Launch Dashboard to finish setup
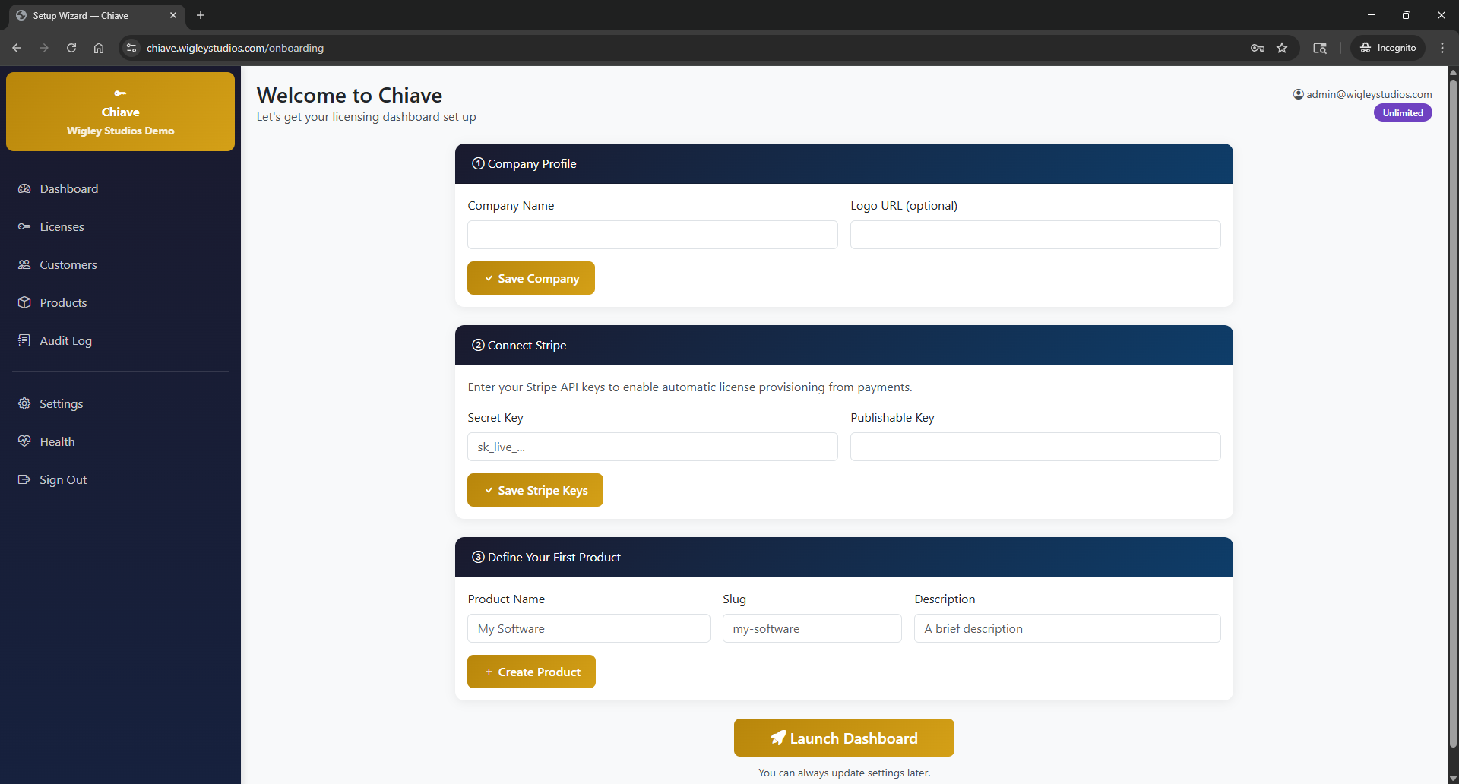Screen dimensions: 1459x784 point(843,738)
